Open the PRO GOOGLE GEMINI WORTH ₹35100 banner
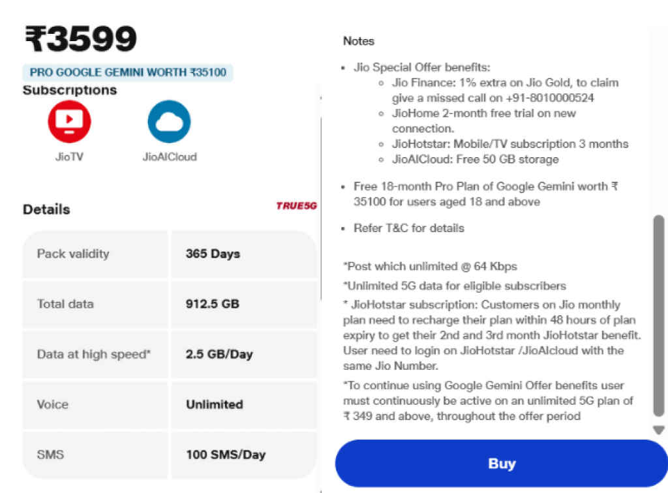Screen dimensions: 668x493 point(128,72)
